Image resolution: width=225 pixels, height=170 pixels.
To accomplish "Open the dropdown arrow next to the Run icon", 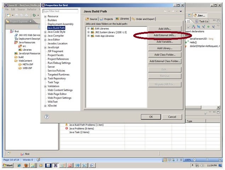I will (38, 15).
